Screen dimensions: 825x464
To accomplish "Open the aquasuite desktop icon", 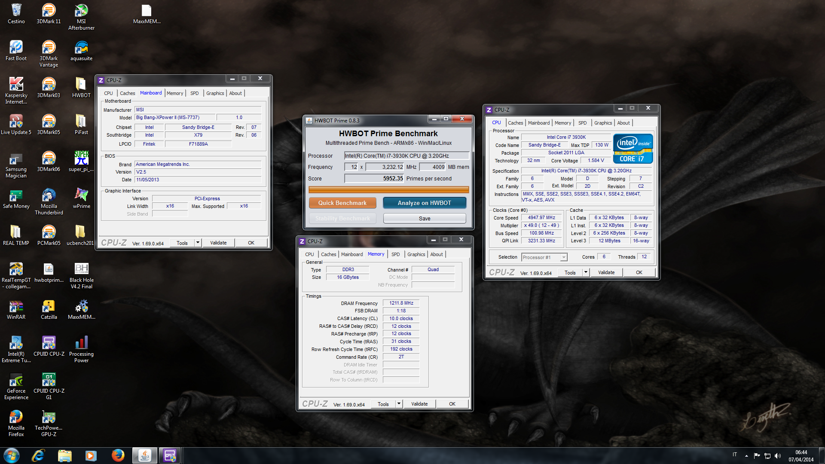I will point(81,51).
